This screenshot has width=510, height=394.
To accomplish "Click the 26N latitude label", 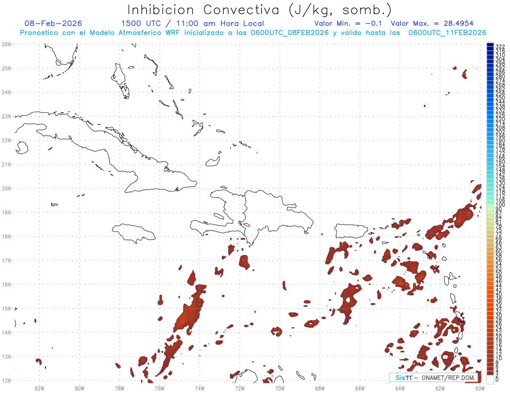I will (x=6, y=44).
